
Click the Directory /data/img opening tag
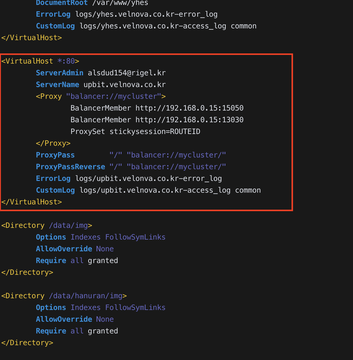(47, 225)
